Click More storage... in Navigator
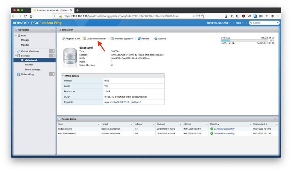 [34, 70]
